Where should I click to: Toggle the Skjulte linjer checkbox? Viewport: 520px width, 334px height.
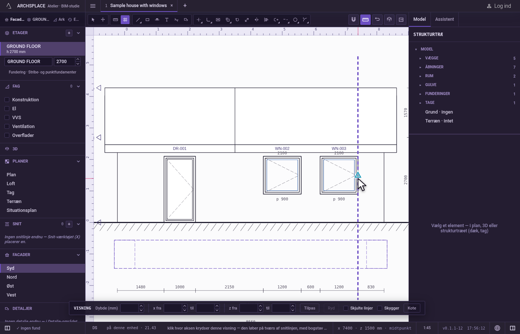pos(346,308)
